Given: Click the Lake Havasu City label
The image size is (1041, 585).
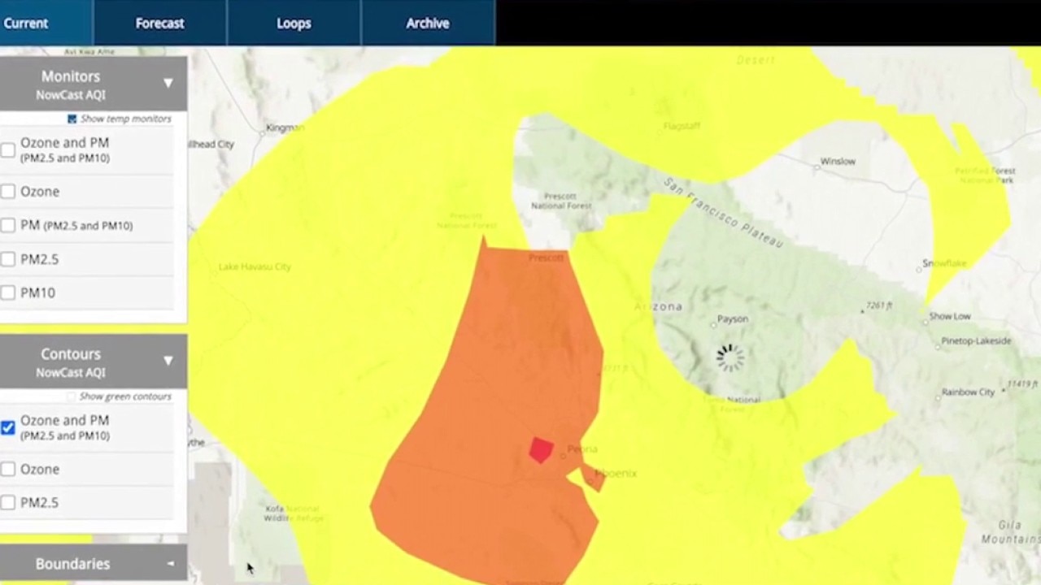Looking at the screenshot, I should [255, 266].
